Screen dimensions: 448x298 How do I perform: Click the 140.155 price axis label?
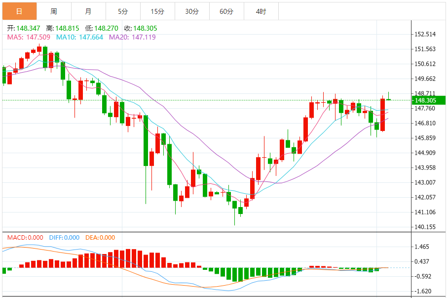[425, 227]
